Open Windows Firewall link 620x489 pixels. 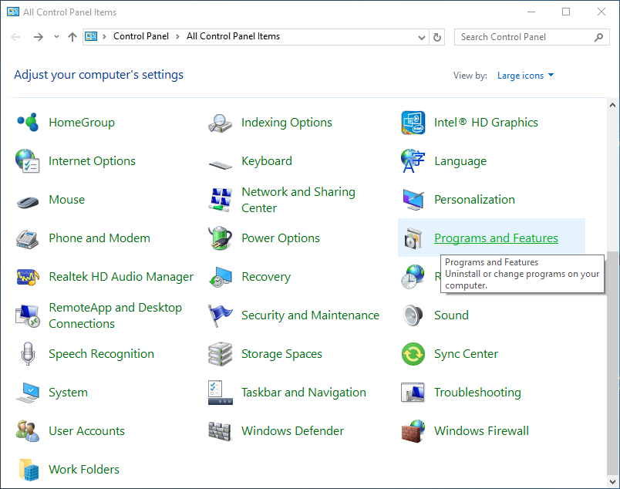pyautogui.click(x=482, y=431)
